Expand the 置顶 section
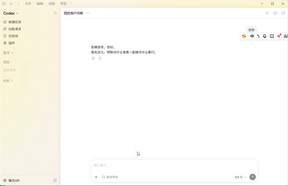288x186 pixels. (8, 53)
